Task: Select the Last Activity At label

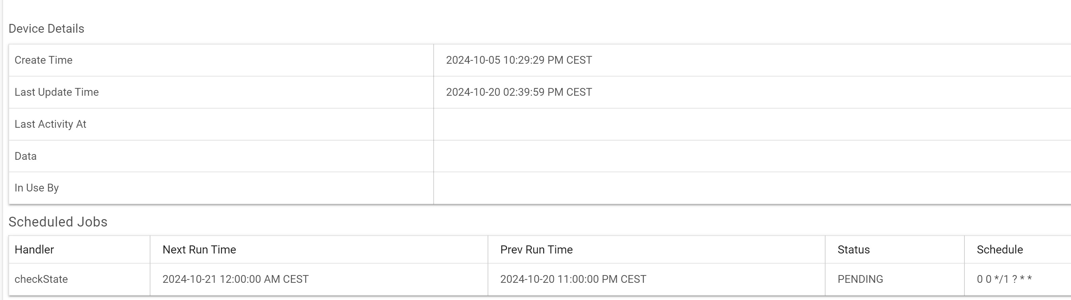Action: [50, 124]
